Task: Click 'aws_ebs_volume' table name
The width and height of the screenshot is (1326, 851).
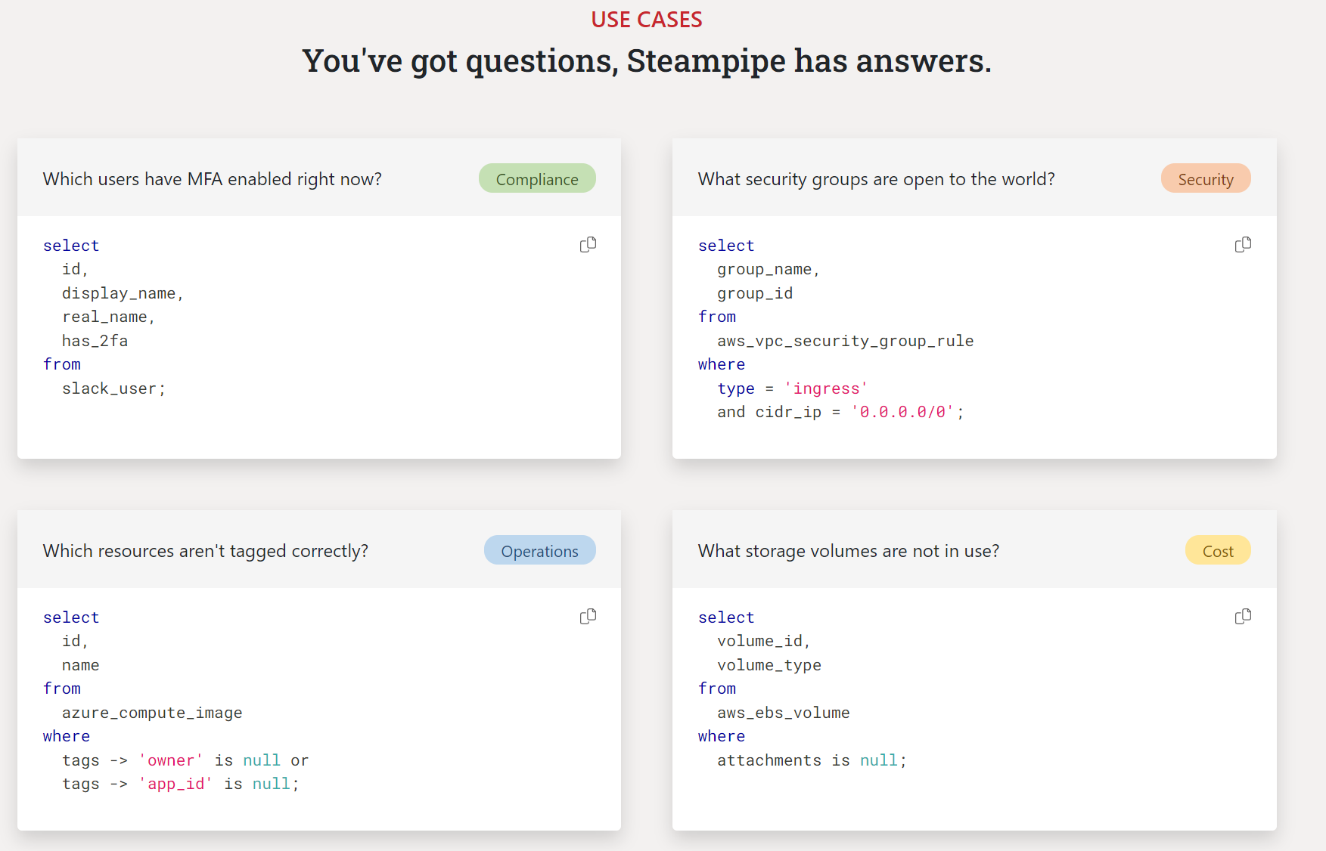Action: coord(784,713)
